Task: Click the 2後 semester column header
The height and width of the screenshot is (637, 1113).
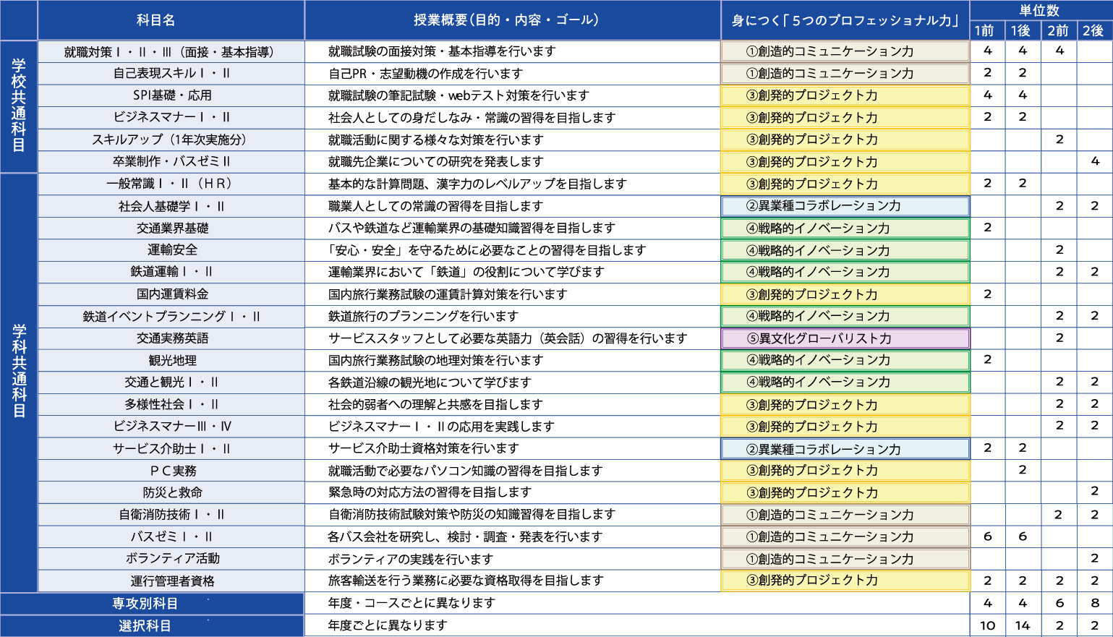Action: tap(1093, 30)
